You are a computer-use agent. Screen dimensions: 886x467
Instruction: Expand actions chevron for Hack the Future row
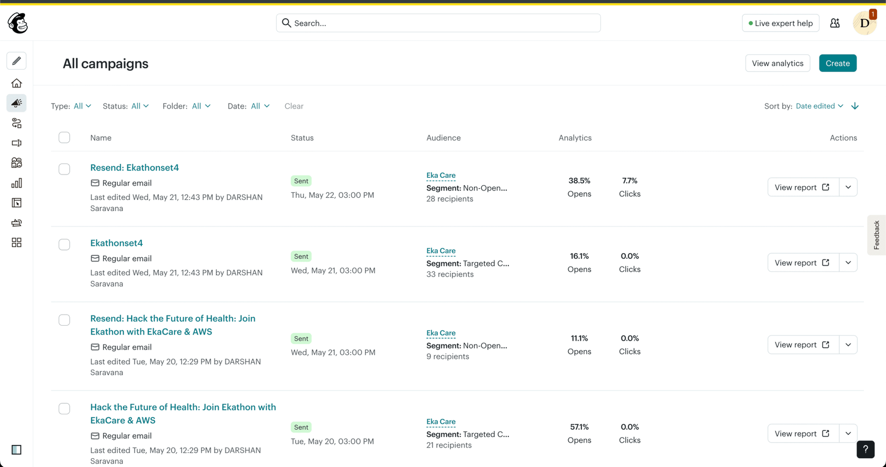pos(848,433)
